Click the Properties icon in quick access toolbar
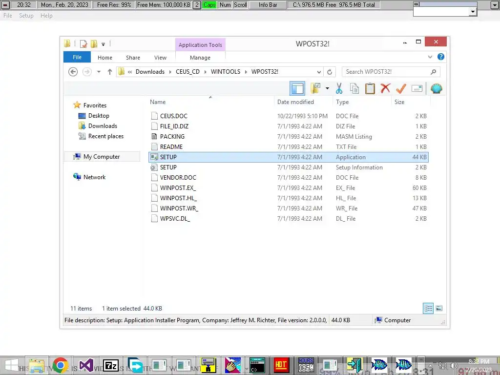 pos(83,43)
